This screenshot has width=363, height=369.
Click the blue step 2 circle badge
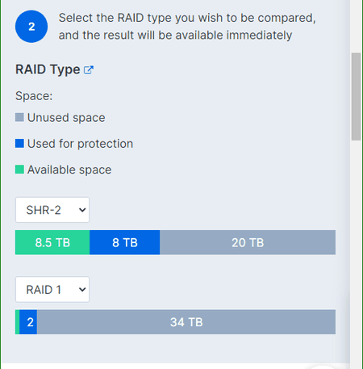(31, 27)
